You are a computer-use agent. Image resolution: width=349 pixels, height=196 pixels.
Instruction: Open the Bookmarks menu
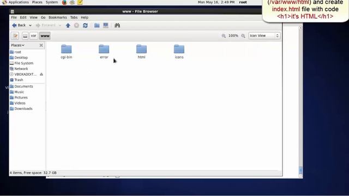coord(58,17)
